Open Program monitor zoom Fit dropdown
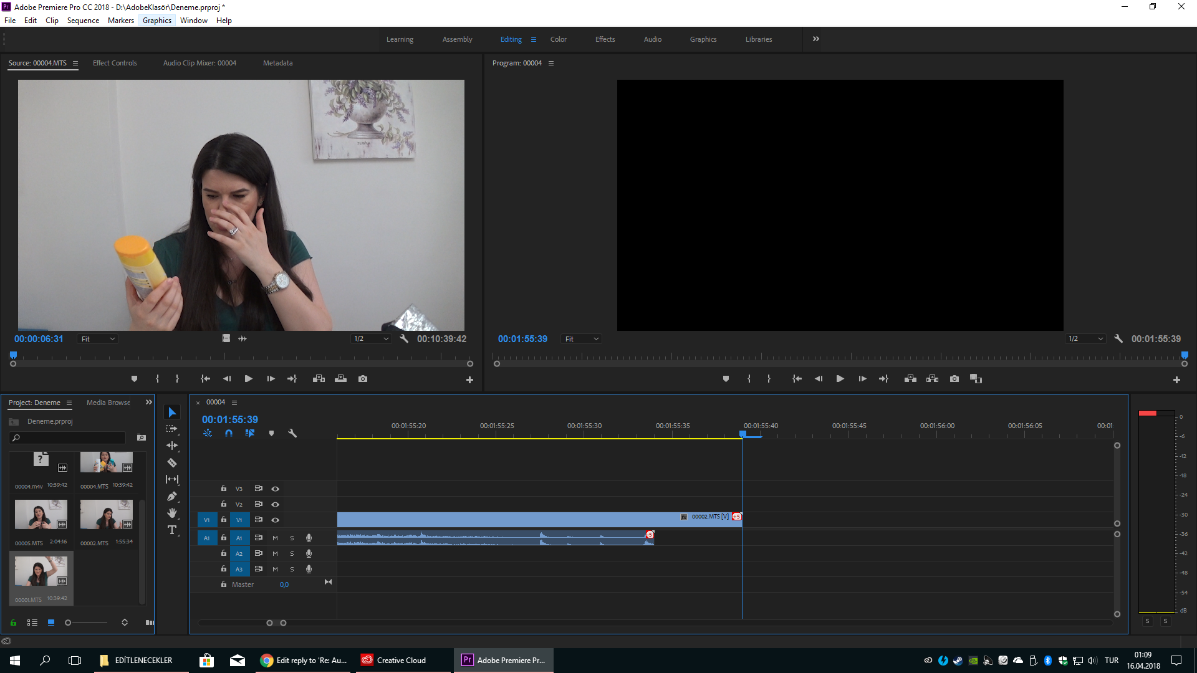The width and height of the screenshot is (1197, 673). coord(582,339)
